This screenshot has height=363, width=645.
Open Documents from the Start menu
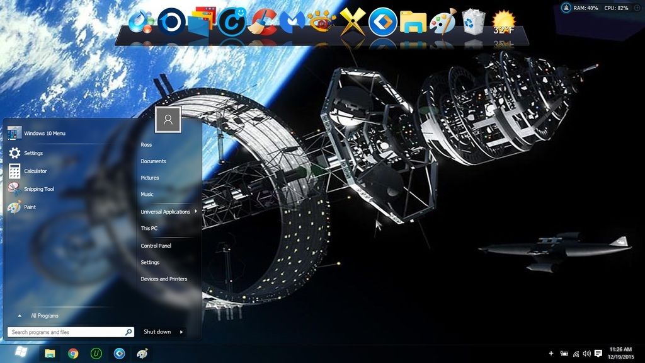click(x=153, y=161)
